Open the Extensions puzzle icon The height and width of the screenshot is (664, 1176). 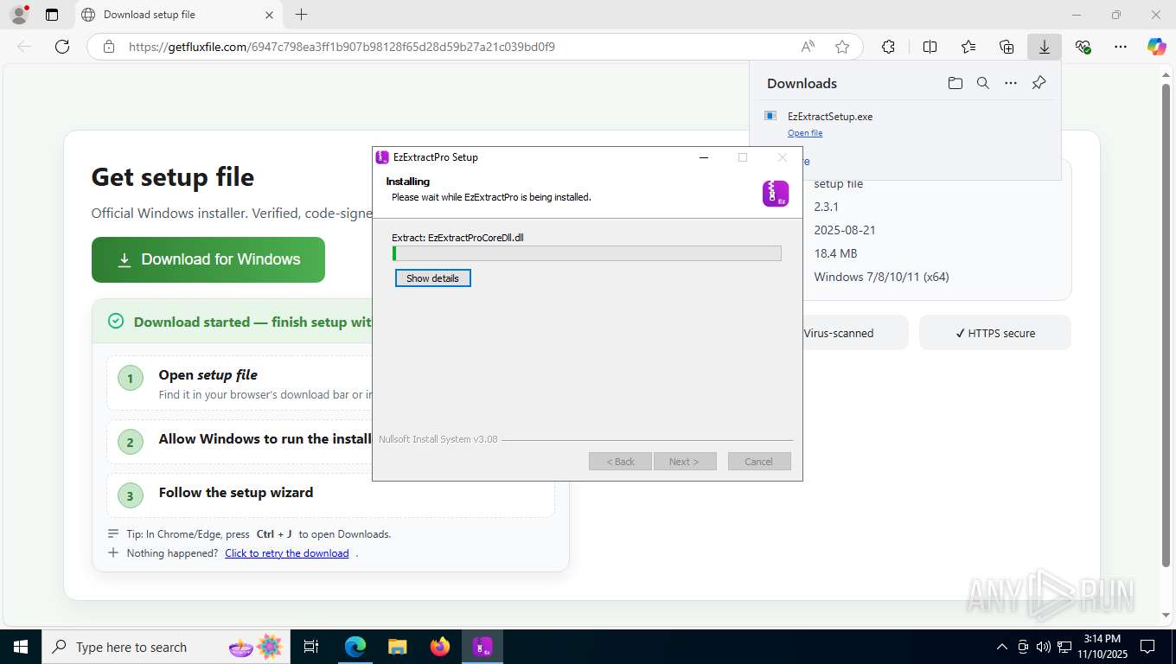pyautogui.click(x=888, y=47)
